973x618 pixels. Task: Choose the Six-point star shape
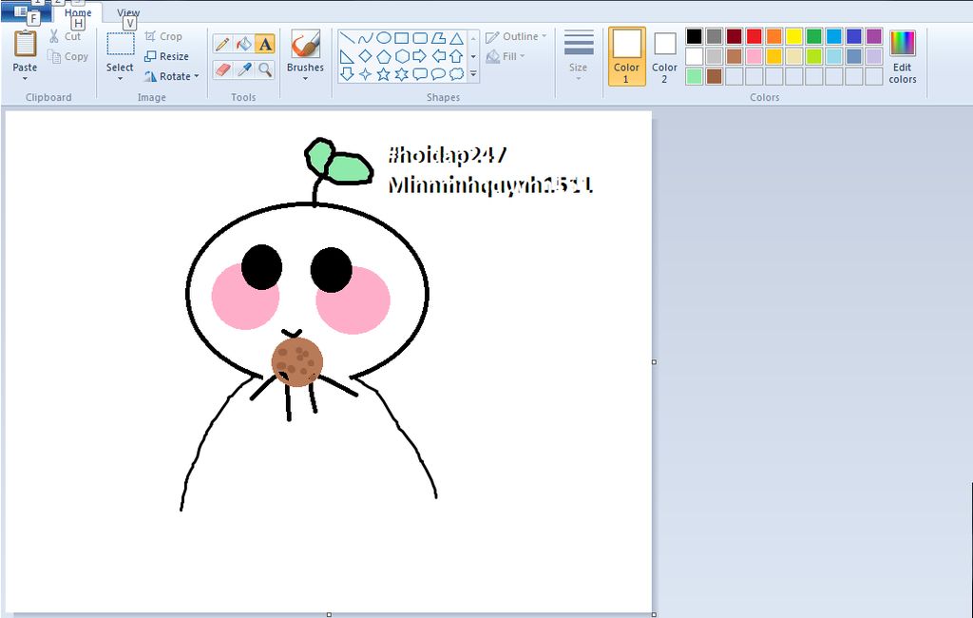(x=402, y=74)
